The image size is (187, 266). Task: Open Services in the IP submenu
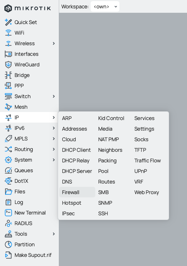point(144,118)
